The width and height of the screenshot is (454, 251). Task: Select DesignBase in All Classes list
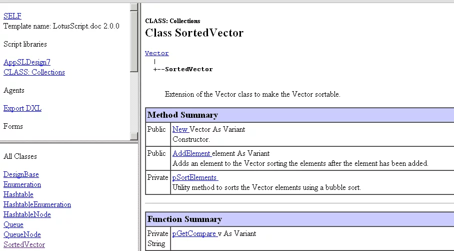tap(21, 174)
